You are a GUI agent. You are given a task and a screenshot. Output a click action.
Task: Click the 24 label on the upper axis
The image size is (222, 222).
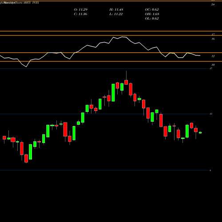click(x=213, y=4)
